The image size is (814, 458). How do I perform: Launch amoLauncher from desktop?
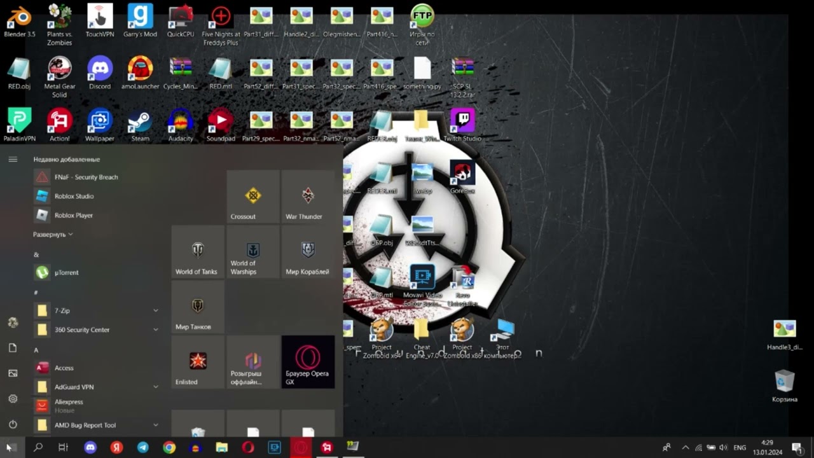[x=140, y=73]
